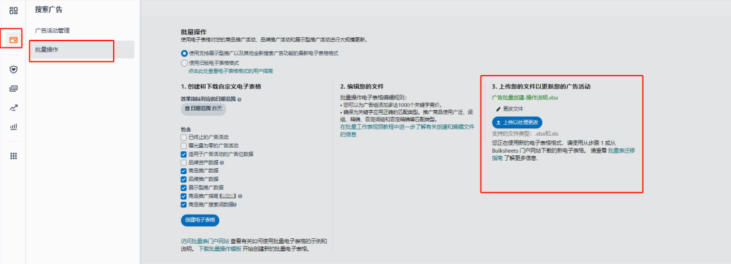This screenshot has width=731, height=264.
Task: Untick the 商品推广指南 checkbox
Action: (183, 196)
